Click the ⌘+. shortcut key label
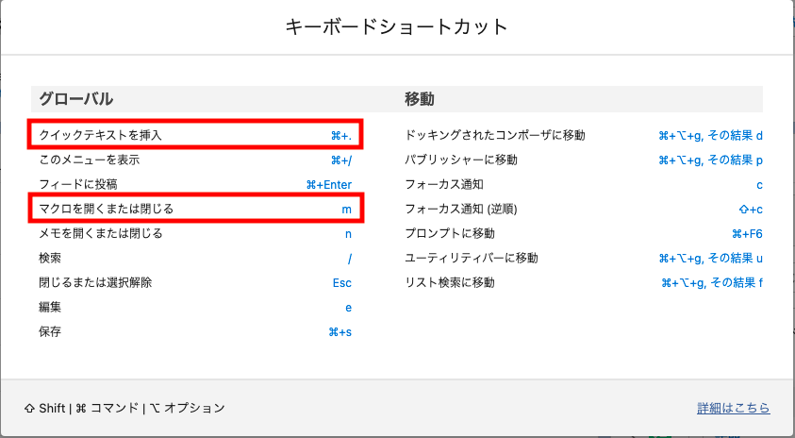The image size is (795, 438). click(x=340, y=136)
